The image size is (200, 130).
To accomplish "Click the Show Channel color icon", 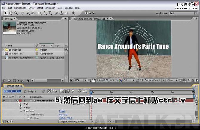I will tap(120, 80).
